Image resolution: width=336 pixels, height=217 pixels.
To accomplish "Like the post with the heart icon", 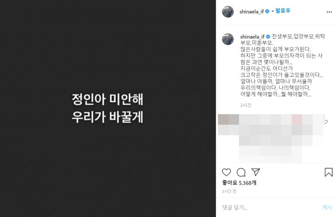I will coord(226,172).
